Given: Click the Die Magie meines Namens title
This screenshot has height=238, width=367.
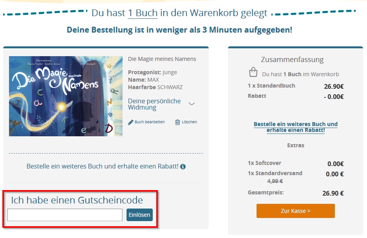Looking at the screenshot, I should (x=162, y=59).
